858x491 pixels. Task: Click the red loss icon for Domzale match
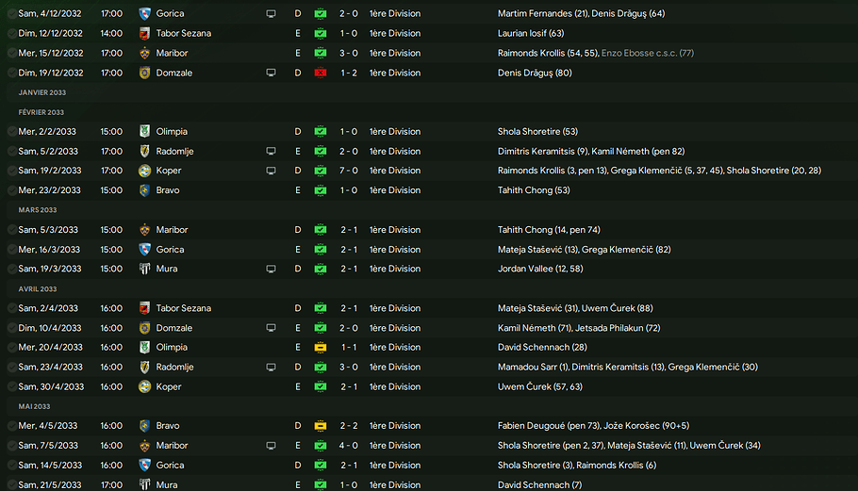coord(321,73)
